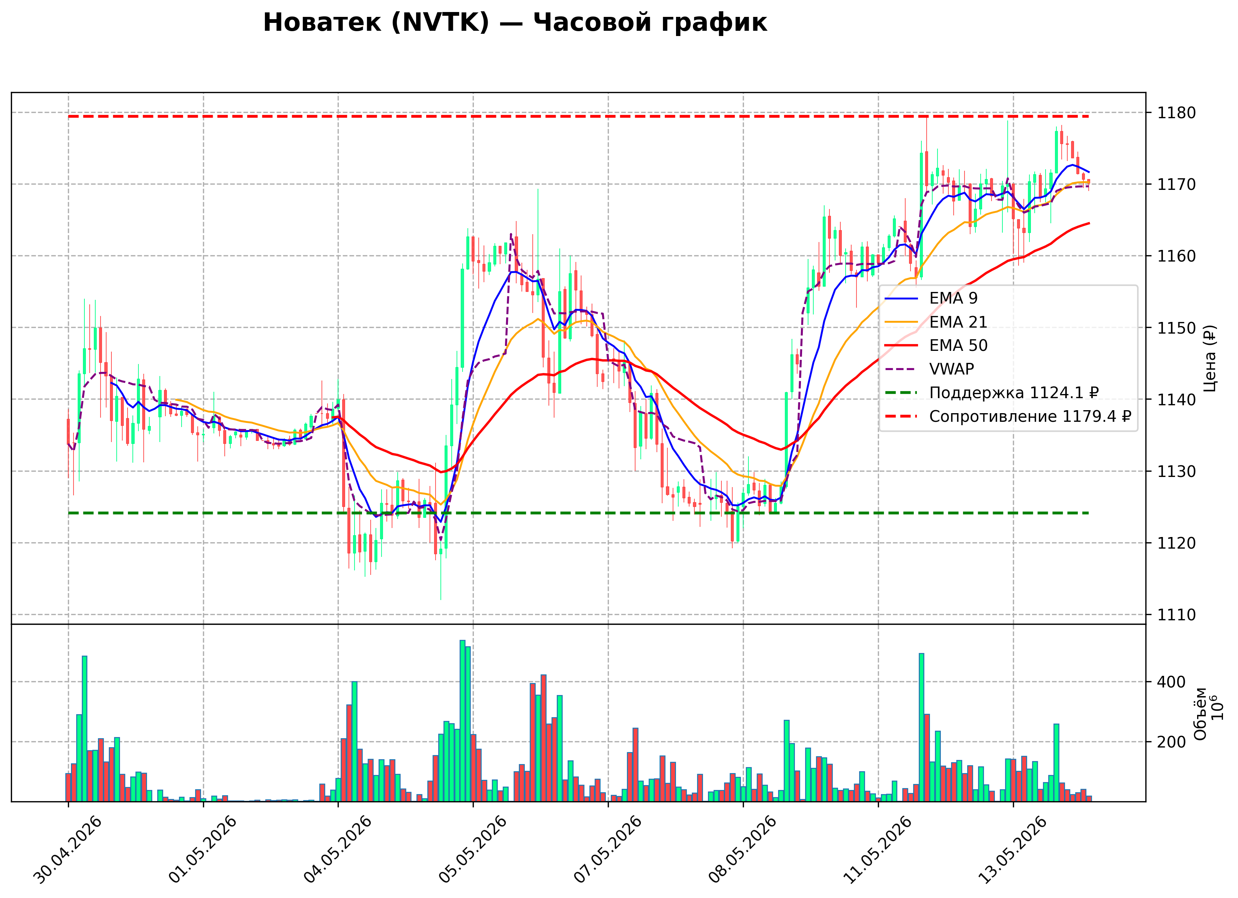
Task: Click the 11.05.2026 date label
Action: tap(878, 850)
